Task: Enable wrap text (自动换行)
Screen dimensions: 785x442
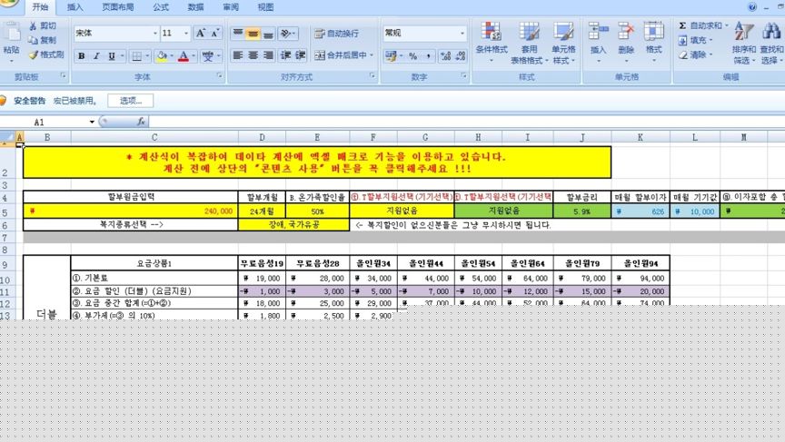Action: 336,34
